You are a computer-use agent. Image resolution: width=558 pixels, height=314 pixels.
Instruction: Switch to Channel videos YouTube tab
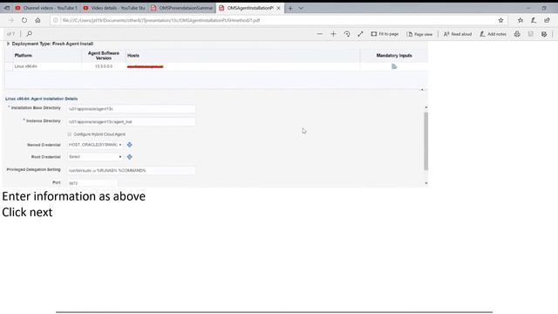(x=46, y=8)
